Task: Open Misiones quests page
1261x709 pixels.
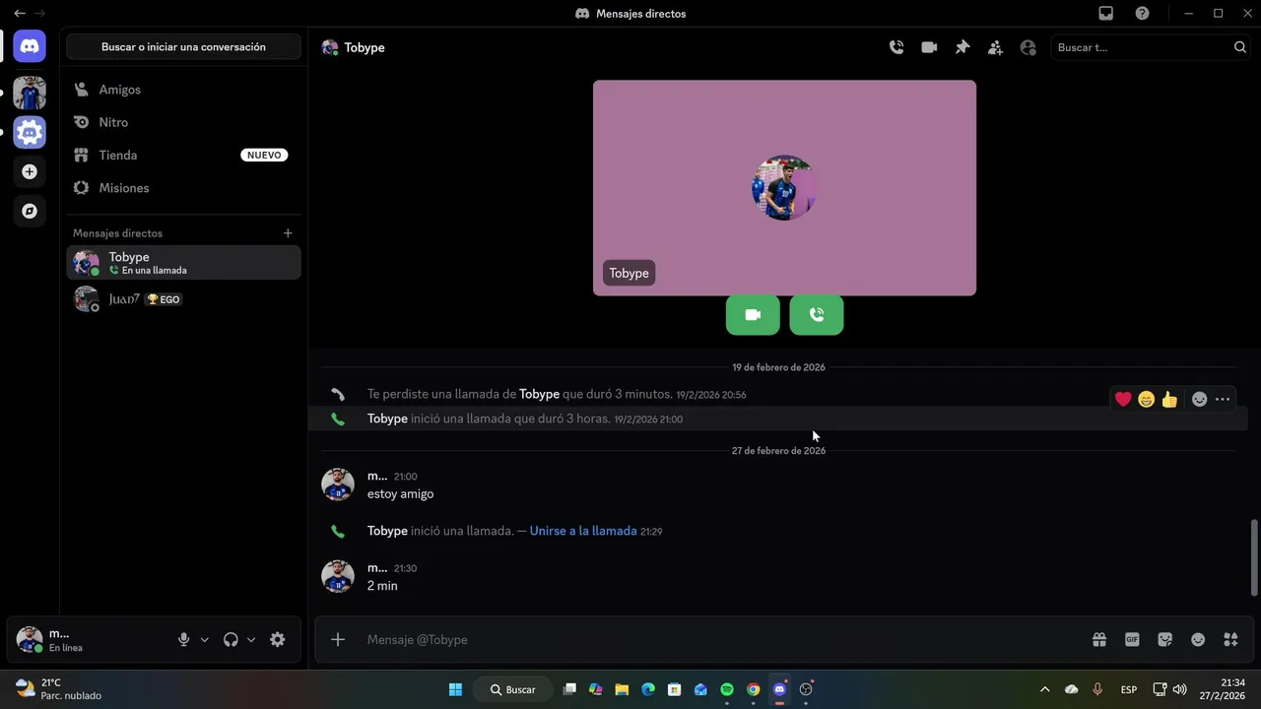Action: click(183, 188)
